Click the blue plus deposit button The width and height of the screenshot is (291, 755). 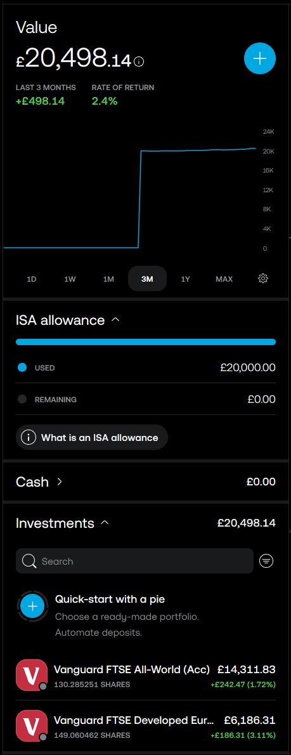(260, 59)
